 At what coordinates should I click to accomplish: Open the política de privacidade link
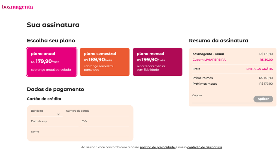point(157,147)
